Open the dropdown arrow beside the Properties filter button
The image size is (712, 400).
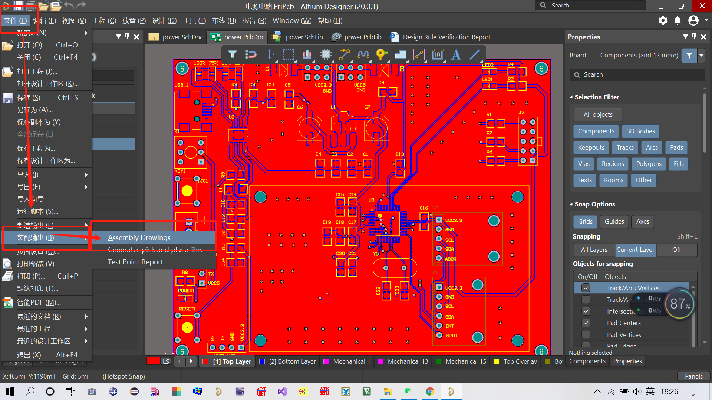tap(701, 55)
